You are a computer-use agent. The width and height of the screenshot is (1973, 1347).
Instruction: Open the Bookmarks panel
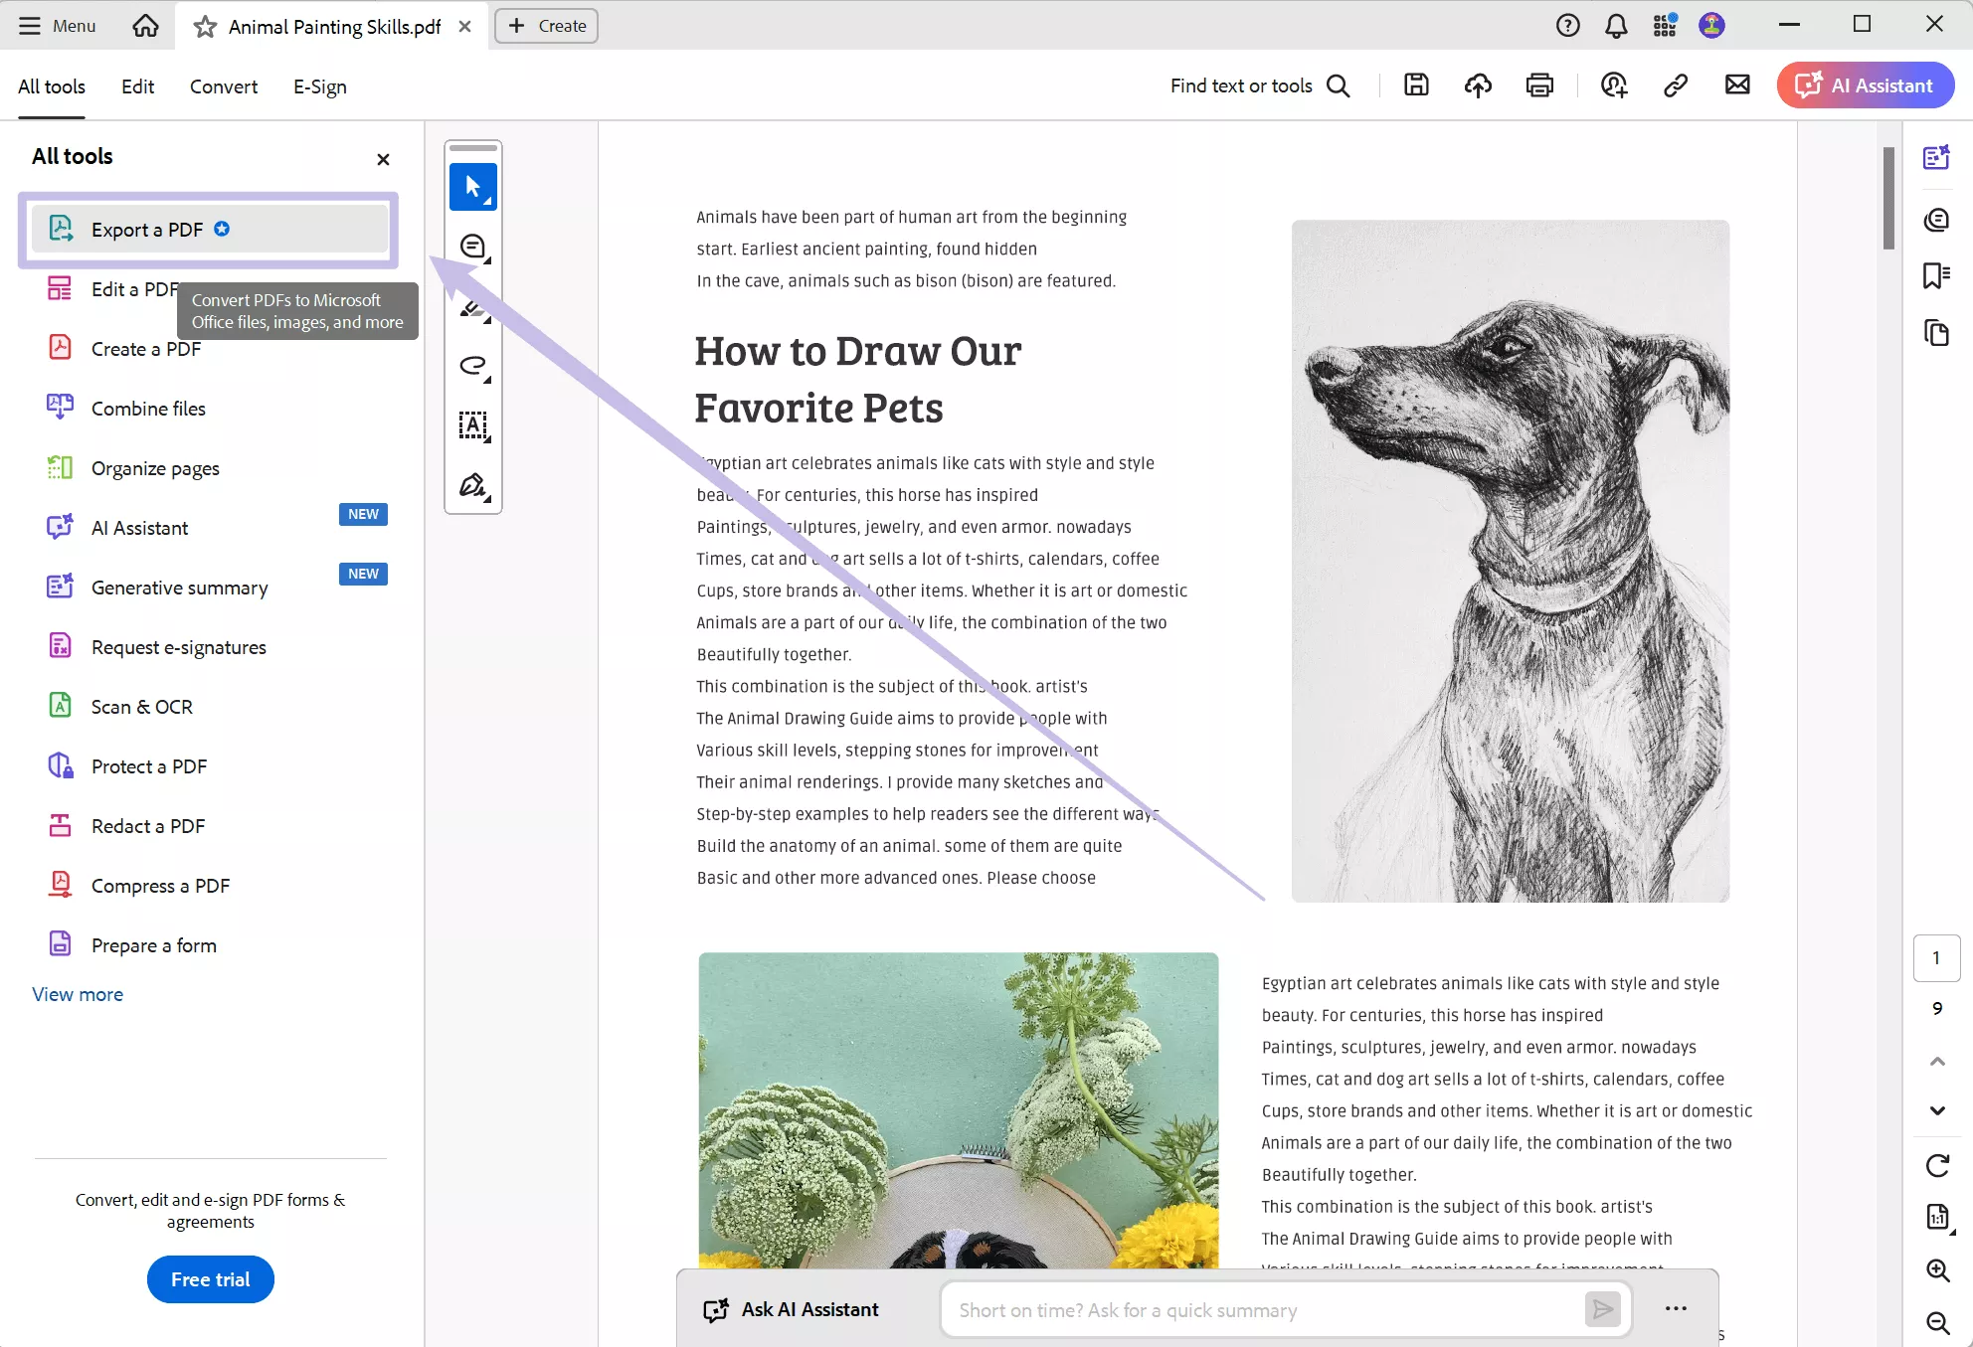(1937, 276)
